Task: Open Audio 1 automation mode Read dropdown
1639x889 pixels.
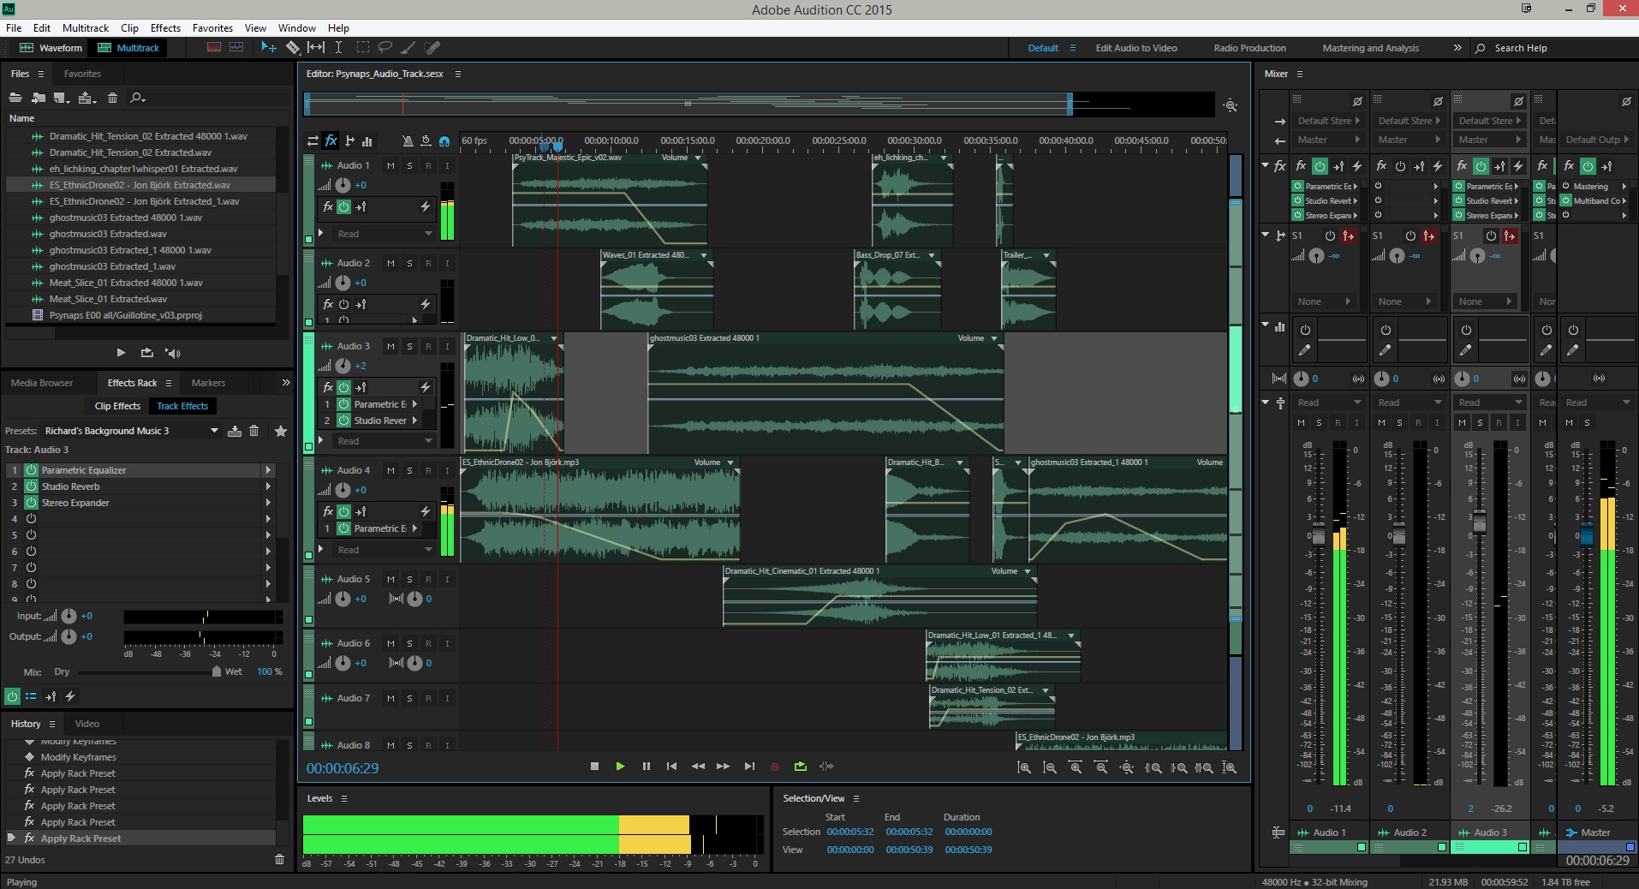Action: pos(384,234)
